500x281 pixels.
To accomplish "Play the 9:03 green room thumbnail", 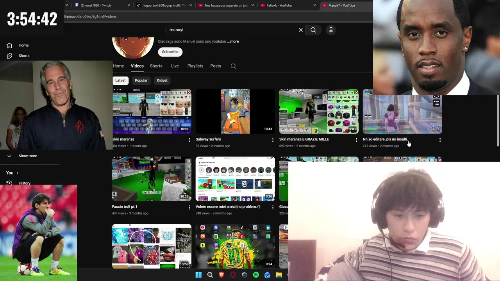I will [x=319, y=112].
